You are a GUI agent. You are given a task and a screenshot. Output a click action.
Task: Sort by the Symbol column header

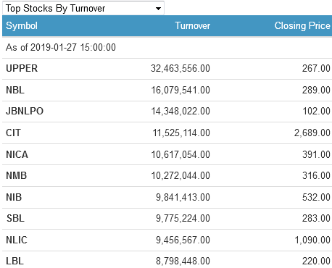click(x=22, y=26)
